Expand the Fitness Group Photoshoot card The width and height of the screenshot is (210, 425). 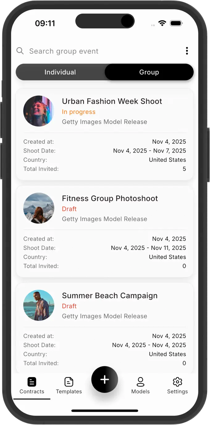click(110, 198)
